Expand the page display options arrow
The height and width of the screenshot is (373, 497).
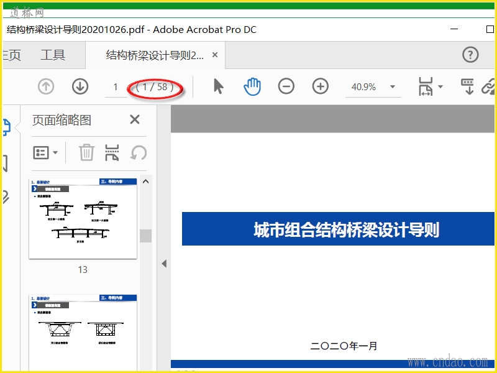440,86
